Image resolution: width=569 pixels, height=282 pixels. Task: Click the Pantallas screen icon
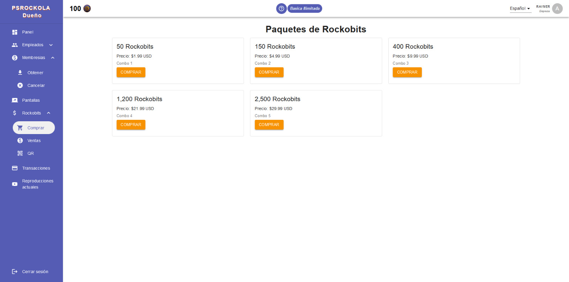coord(15,100)
